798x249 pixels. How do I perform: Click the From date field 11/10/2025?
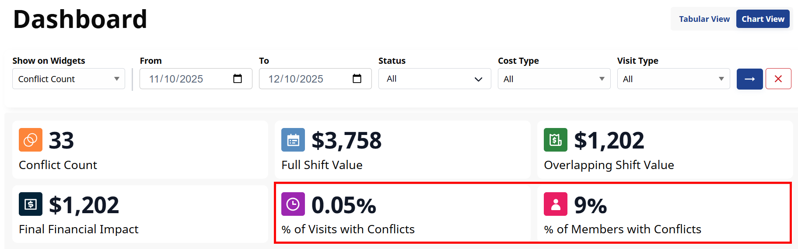(x=176, y=79)
